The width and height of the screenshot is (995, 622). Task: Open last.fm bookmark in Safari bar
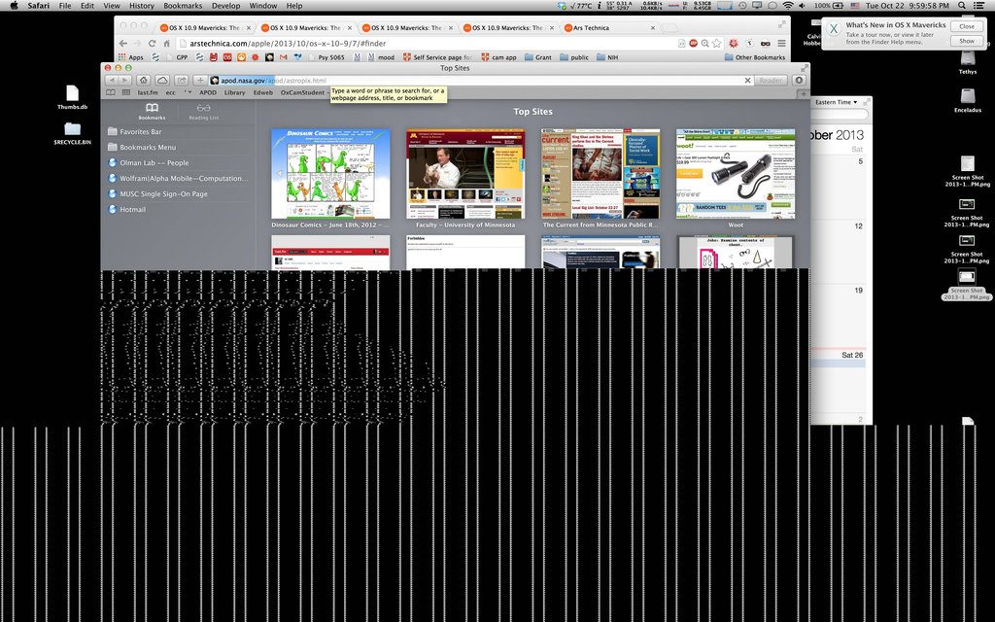point(148,92)
